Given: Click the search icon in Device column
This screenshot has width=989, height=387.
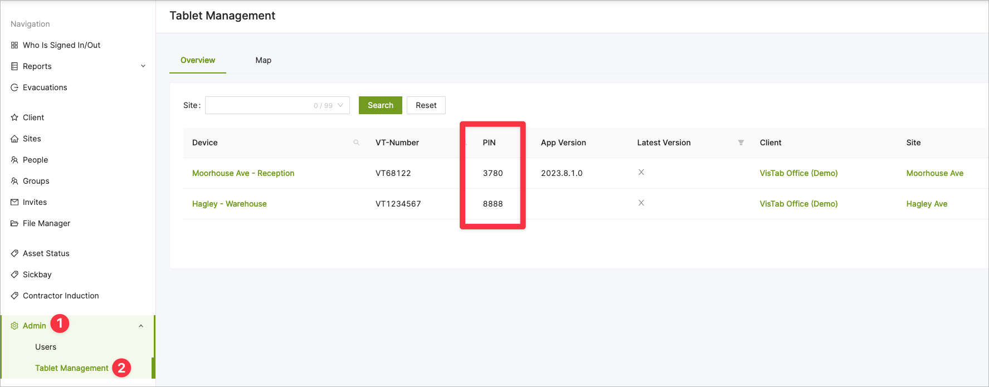Looking at the screenshot, I should (x=357, y=143).
